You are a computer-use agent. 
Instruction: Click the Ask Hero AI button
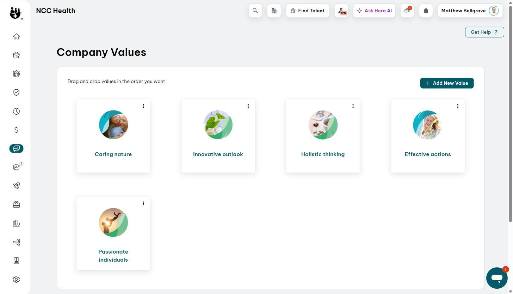(374, 11)
